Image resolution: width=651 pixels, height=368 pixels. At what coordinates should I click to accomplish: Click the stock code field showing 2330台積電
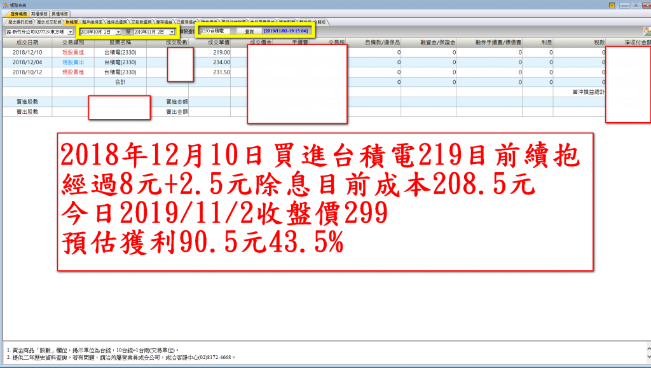tap(215, 31)
